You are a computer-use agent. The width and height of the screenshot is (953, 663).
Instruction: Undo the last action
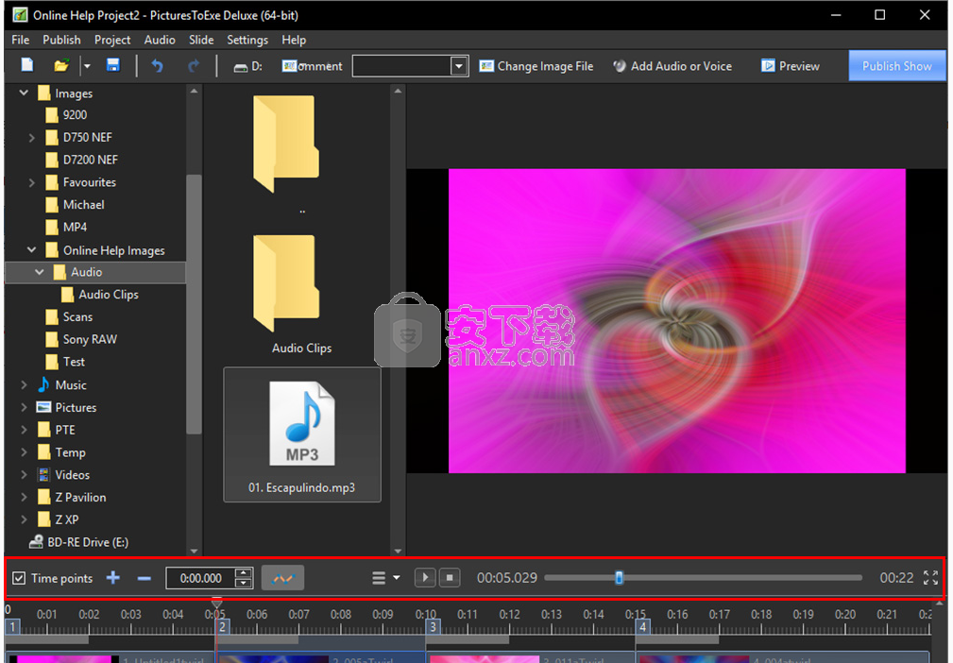(x=158, y=65)
